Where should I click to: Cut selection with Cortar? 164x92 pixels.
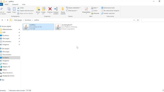20,8
